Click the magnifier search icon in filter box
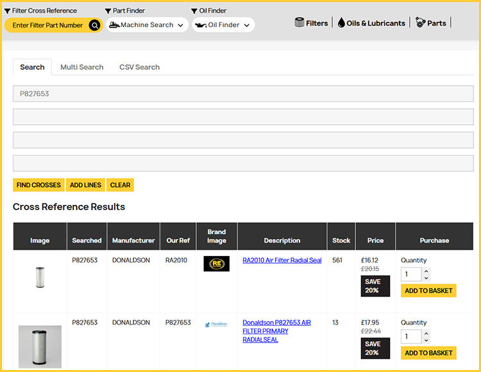Image resolution: width=481 pixels, height=372 pixels. click(94, 25)
